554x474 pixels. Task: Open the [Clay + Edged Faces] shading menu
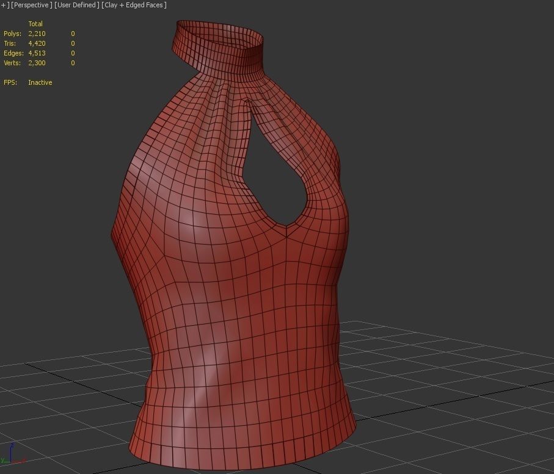coord(134,5)
